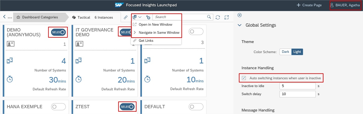Click the Inactive to idle input field
Viewport: 363px width, 114px height.
[x=297, y=86]
